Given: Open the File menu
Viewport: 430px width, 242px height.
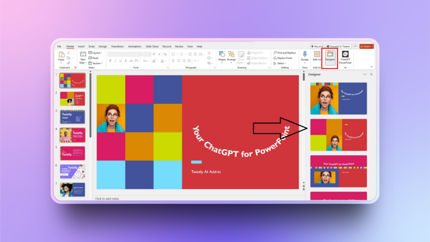Looking at the screenshot, I should pyautogui.click(x=59, y=46).
